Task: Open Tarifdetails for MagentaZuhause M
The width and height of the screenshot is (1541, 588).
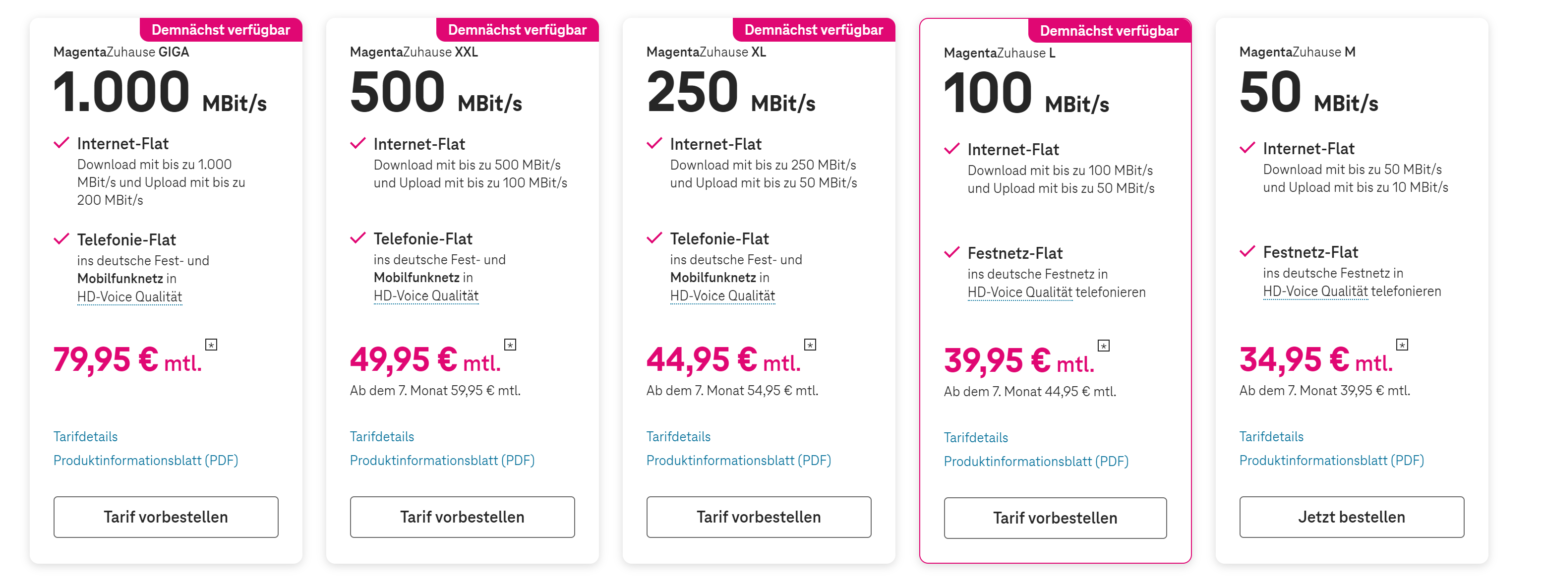Action: pos(1271,437)
